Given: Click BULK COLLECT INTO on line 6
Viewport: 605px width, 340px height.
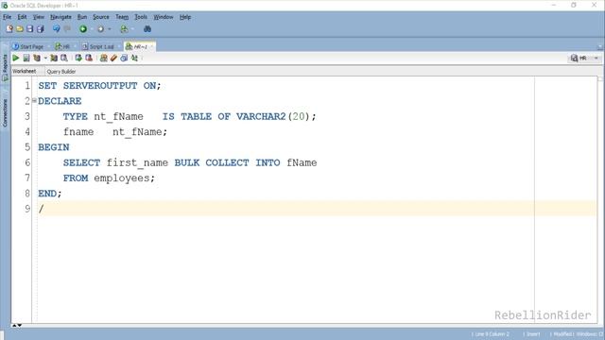Looking at the screenshot, I should point(227,162).
